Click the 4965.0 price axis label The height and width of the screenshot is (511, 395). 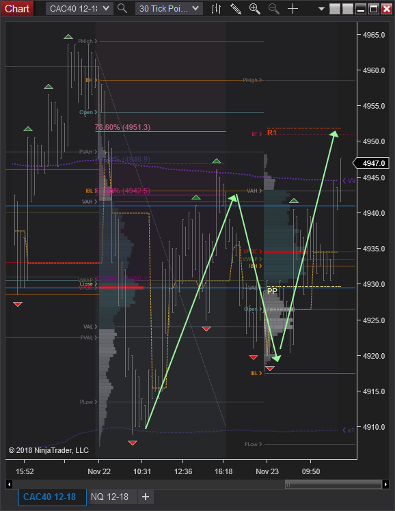tap(374, 35)
